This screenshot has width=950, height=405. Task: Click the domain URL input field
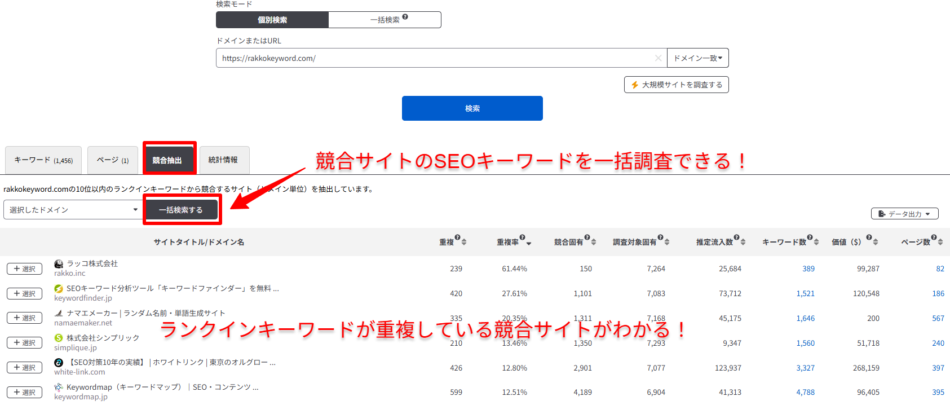pyautogui.click(x=434, y=58)
